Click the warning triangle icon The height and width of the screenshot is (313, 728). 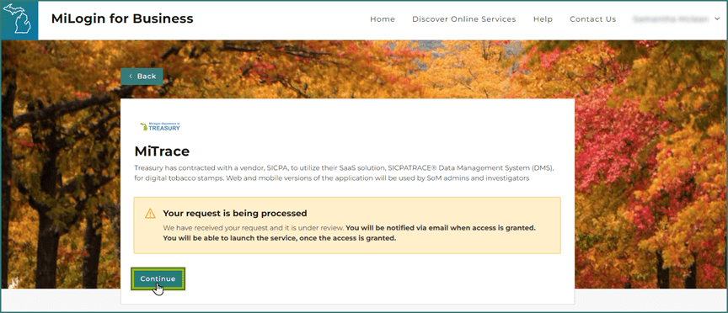pos(150,214)
